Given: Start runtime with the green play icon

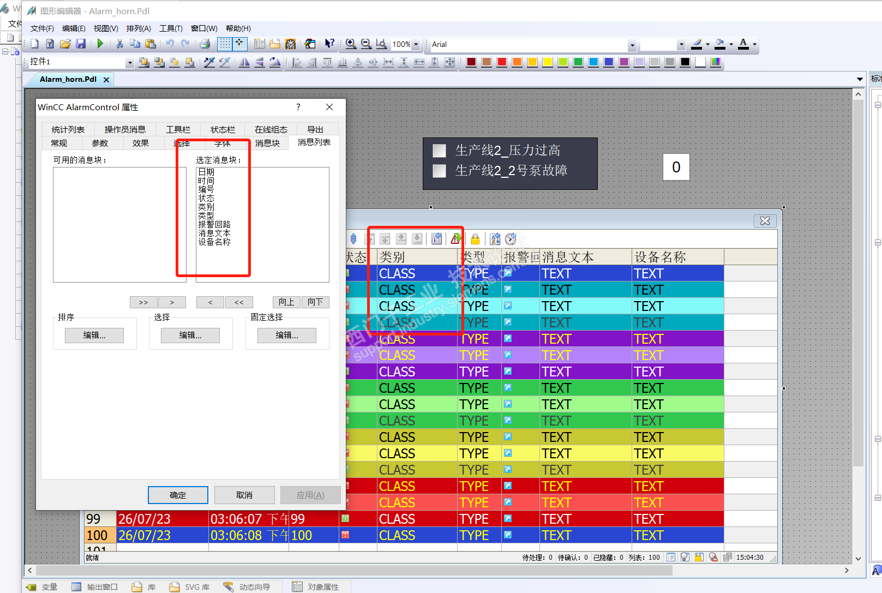Looking at the screenshot, I should 100,44.
